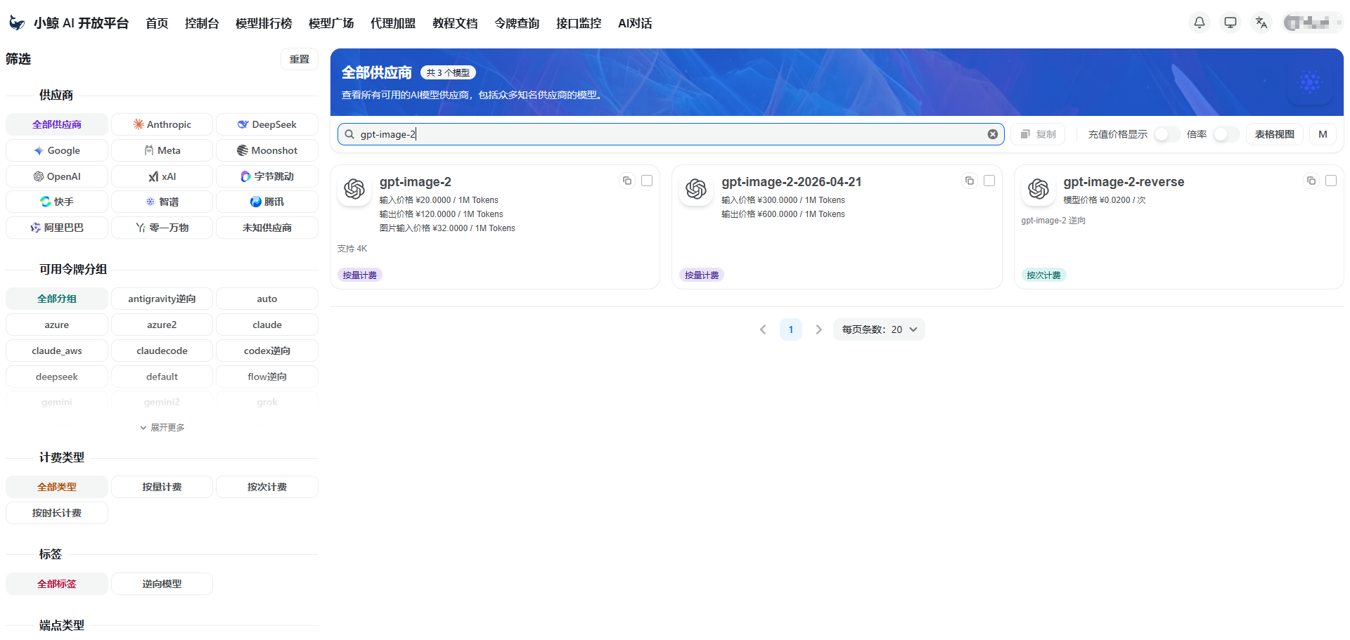Open 模型广场 in top navigation
This screenshot has width=1350, height=640.
click(331, 23)
